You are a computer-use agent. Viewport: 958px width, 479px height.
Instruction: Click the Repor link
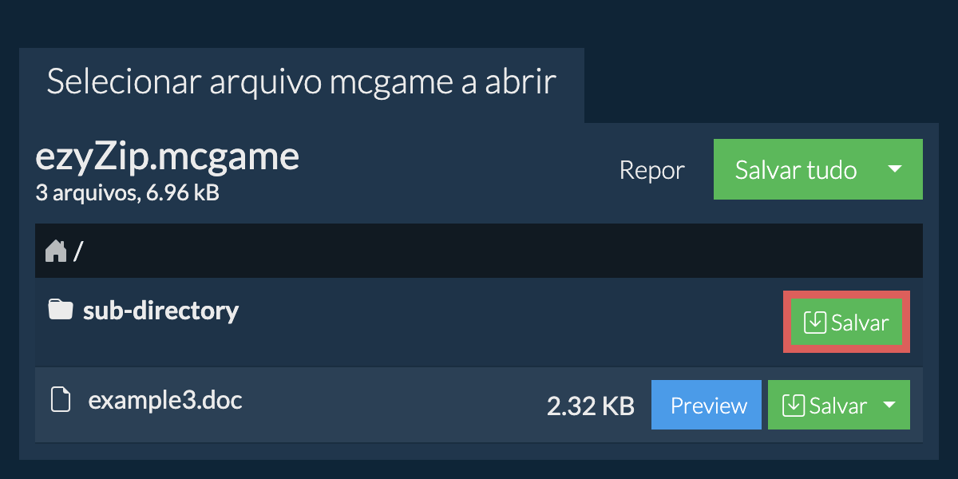tap(651, 170)
